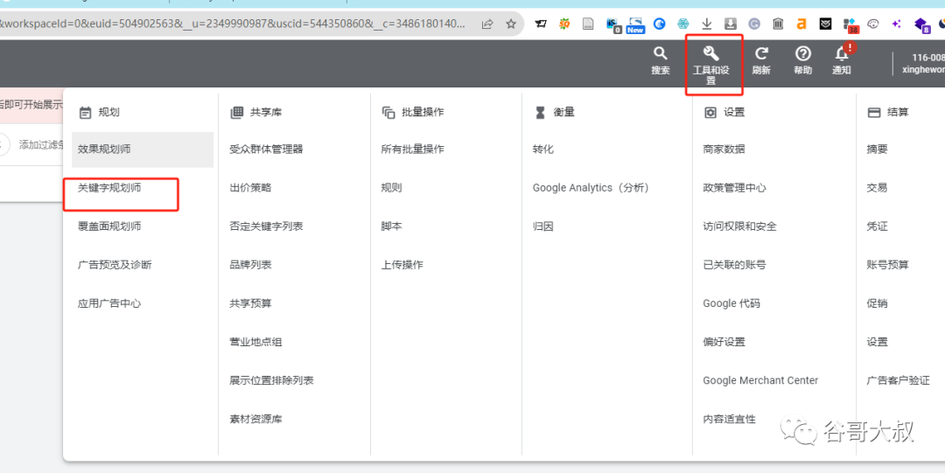Open 设置 under the 结算 column
Image resolution: width=945 pixels, height=473 pixels.
pyautogui.click(x=877, y=342)
